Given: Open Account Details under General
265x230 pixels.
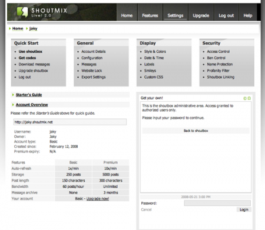Looking at the screenshot, I should pos(94,52).
